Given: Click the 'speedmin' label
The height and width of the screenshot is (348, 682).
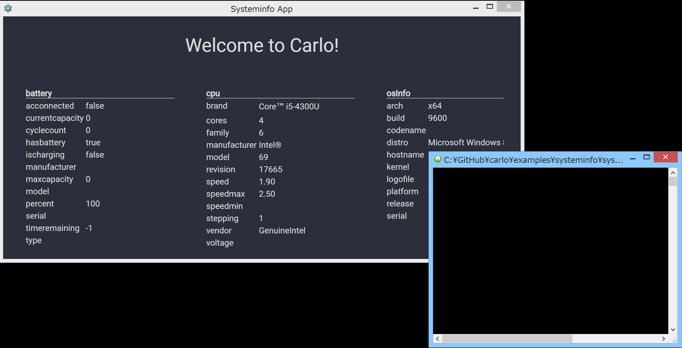Looking at the screenshot, I should 224,206.
